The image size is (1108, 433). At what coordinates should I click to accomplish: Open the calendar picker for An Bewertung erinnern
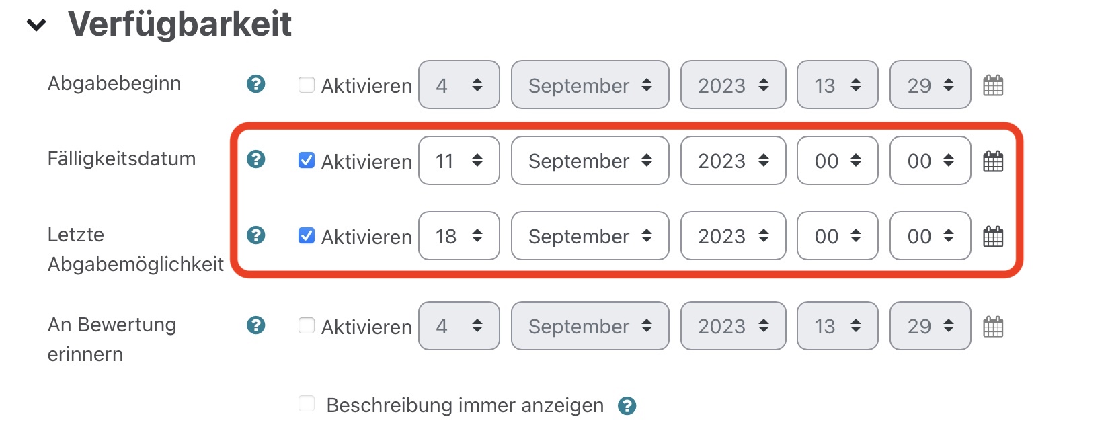[x=994, y=326]
